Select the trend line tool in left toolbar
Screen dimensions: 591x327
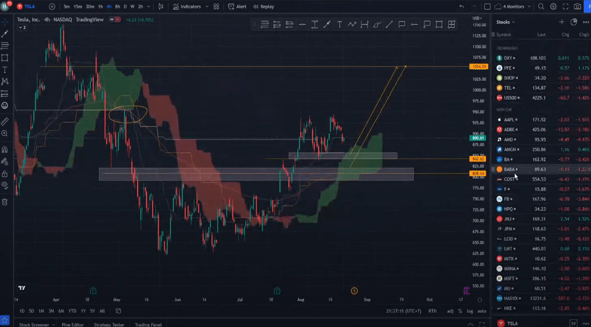(5, 34)
